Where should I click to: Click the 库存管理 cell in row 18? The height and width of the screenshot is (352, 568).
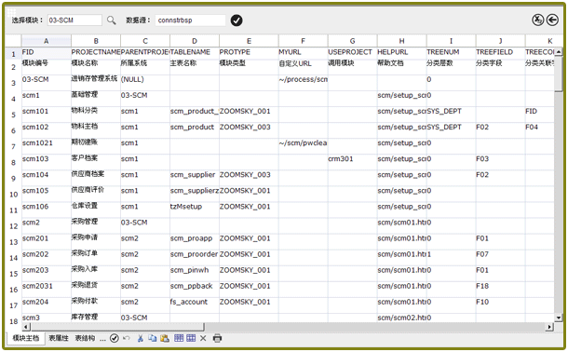(96, 318)
